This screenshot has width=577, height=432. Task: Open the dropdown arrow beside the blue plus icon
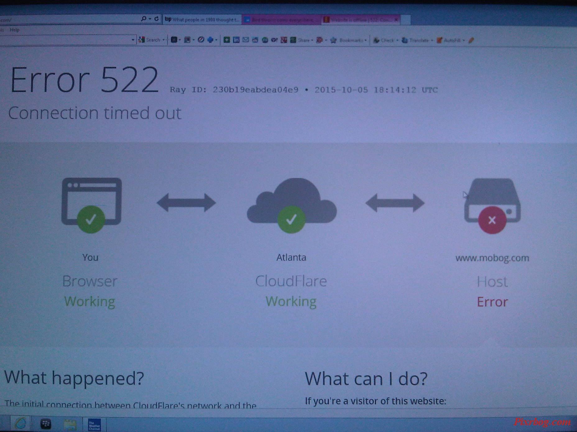(x=216, y=40)
